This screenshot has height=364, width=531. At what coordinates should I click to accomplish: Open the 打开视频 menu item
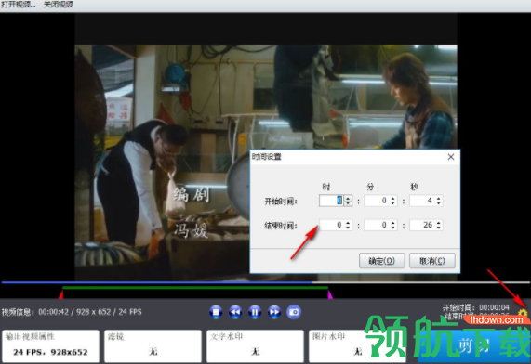(x=19, y=5)
